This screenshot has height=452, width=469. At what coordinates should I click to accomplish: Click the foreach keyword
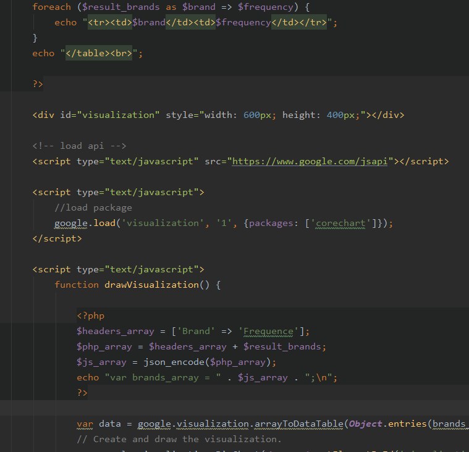pyautogui.click(x=51, y=7)
